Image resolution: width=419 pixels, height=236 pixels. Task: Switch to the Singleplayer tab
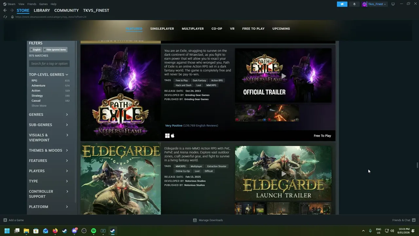click(162, 29)
